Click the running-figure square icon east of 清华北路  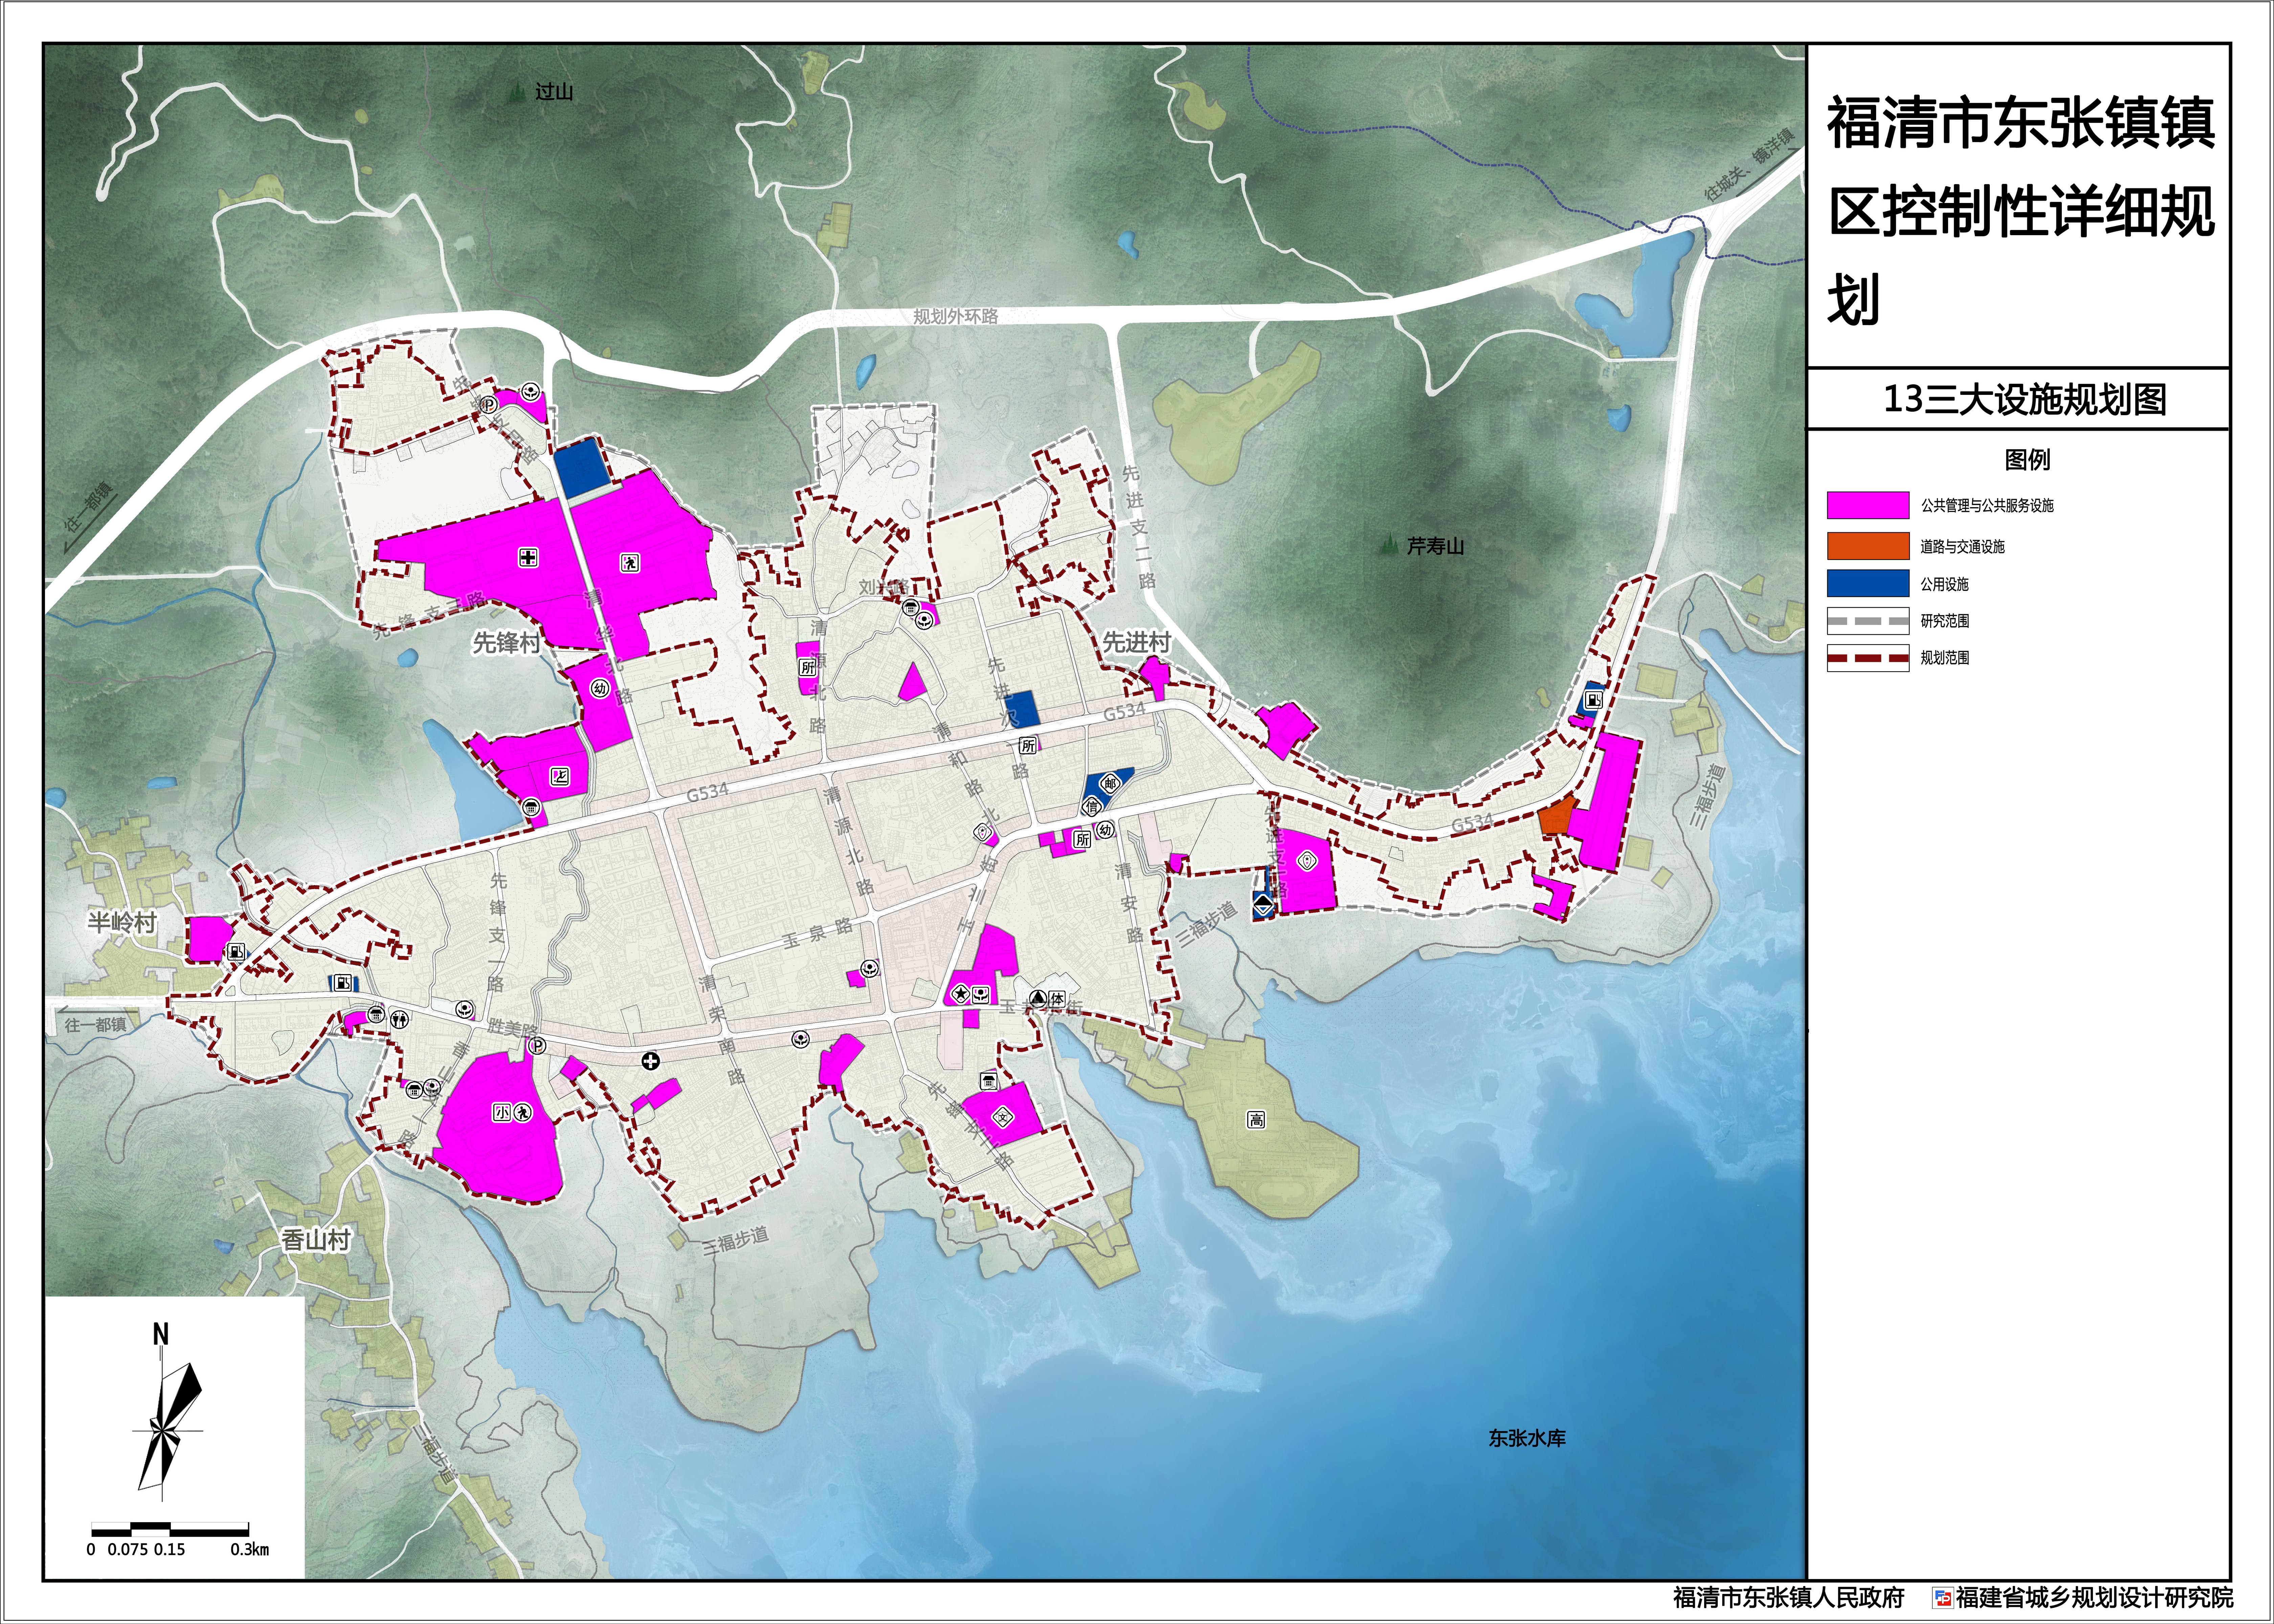click(x=629, y=563)
